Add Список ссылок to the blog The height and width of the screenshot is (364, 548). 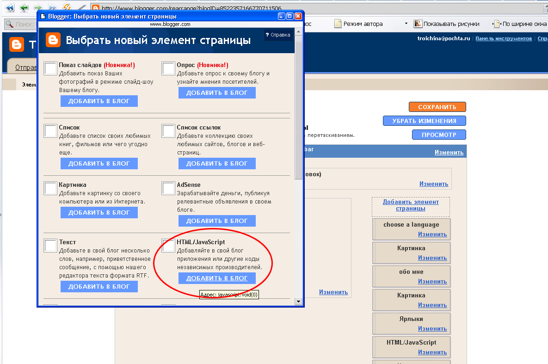[x=217, y=163]
